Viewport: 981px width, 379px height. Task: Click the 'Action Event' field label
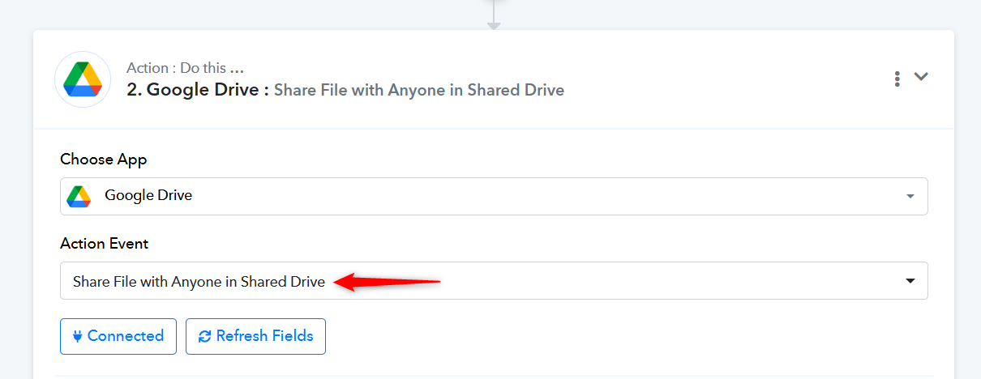click(105, 244)
